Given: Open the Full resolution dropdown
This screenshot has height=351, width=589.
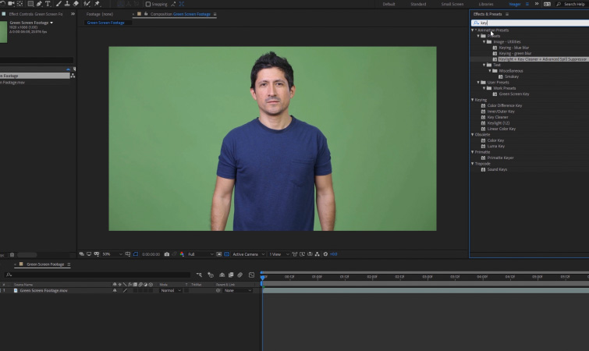Looking at the screenshot, I should (200, 254).
